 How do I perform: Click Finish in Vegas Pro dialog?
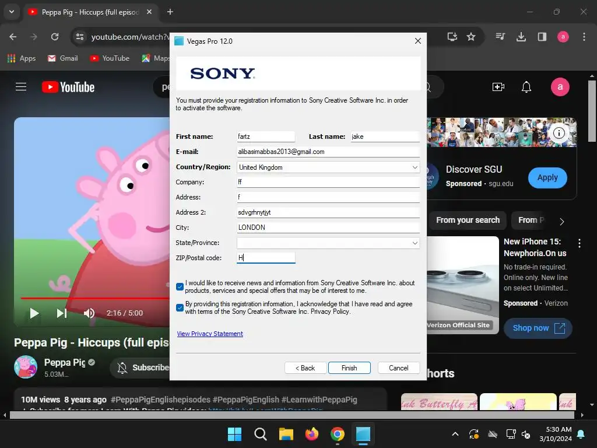click(349, 368)
